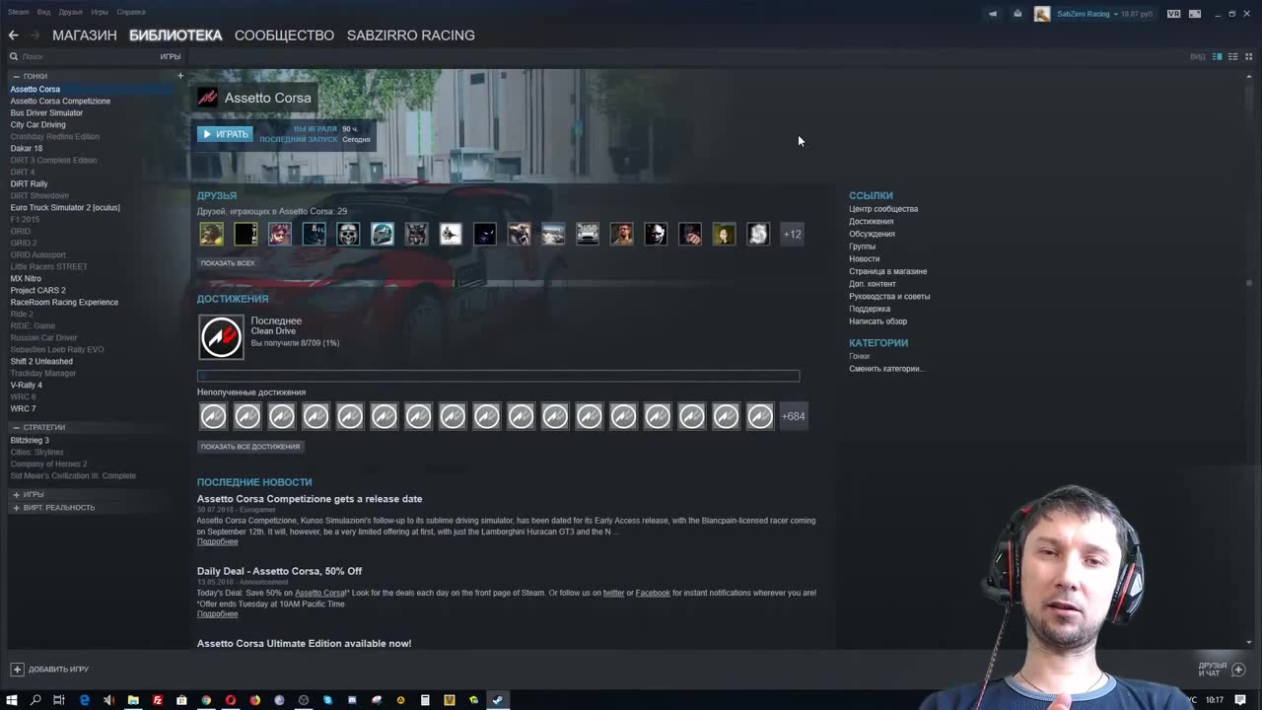Select list view layout icon
This screenshot has width=1262, height=710.
coord(1232,56)
